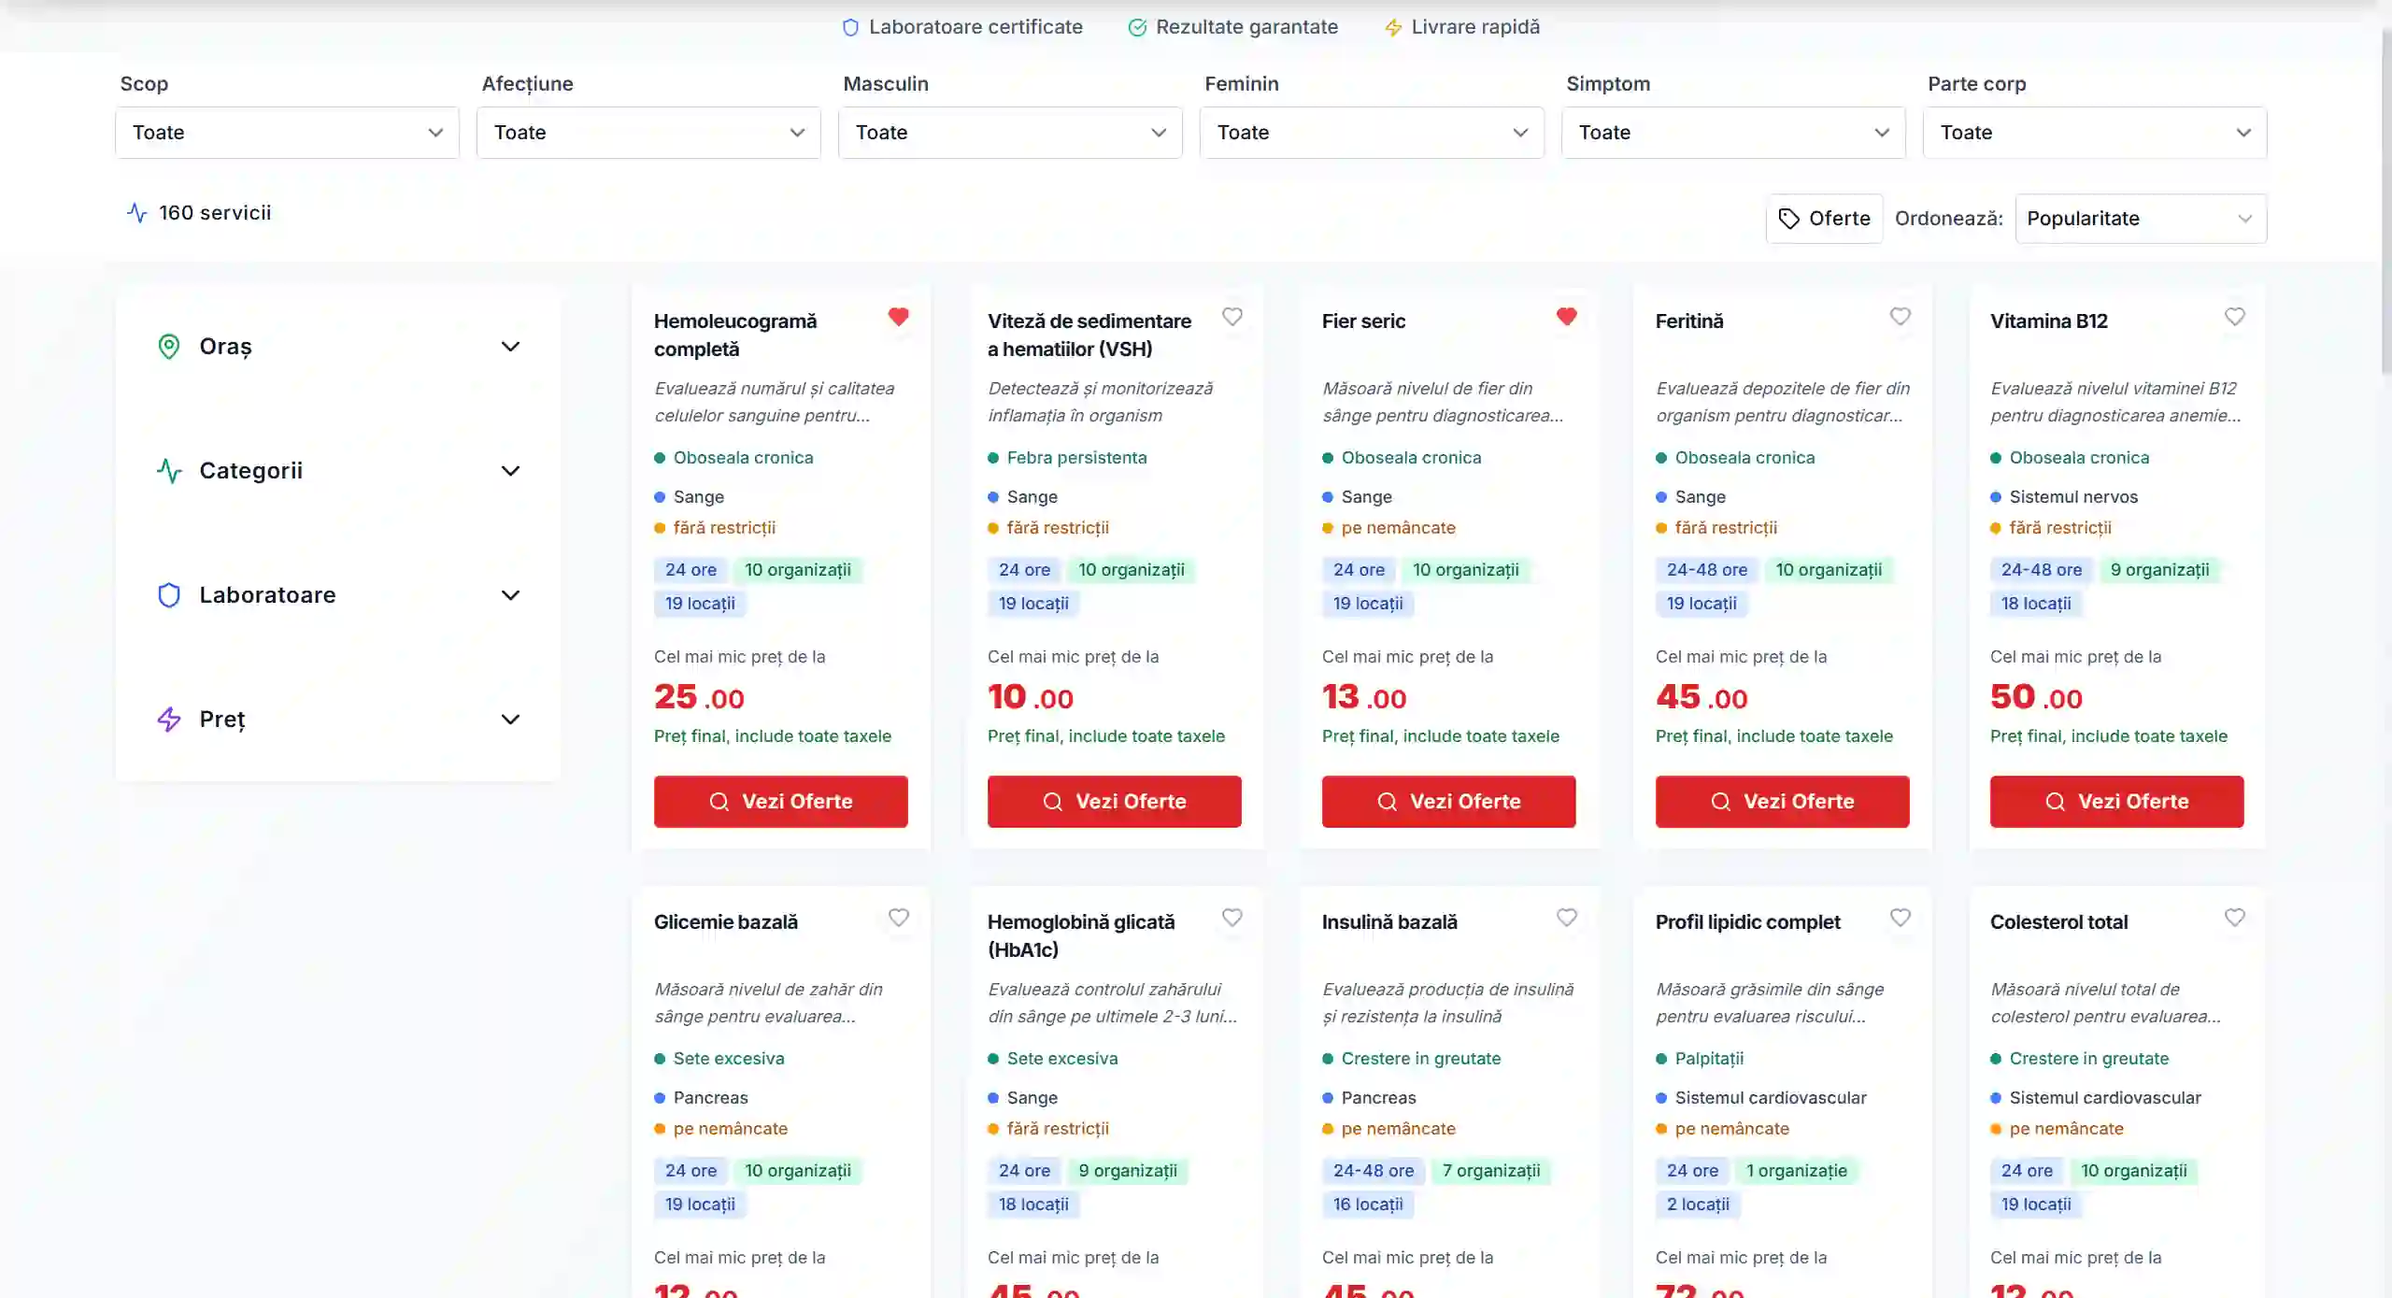This screenshot has width=2392, height=1298.
Task: Click the Oferte tag button
Action: pyautogui.click(x=1824, y=219)
